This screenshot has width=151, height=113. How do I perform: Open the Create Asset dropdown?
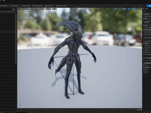[14, 6]
